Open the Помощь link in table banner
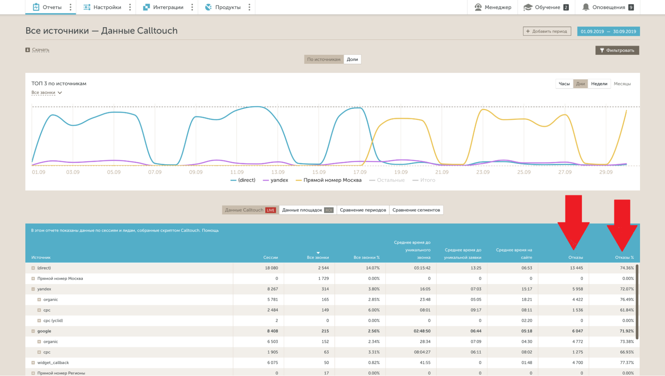The height and width of the screenshot is (376, 665). coord(210,230)
